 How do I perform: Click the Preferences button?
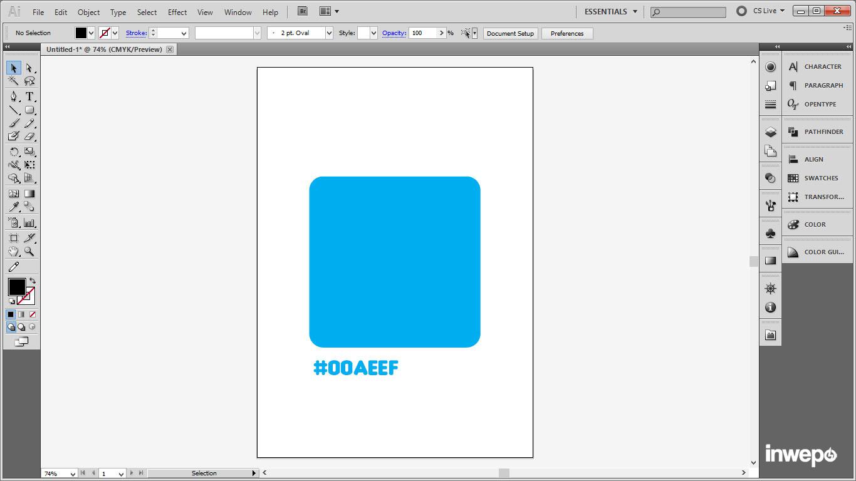[566, 33]
